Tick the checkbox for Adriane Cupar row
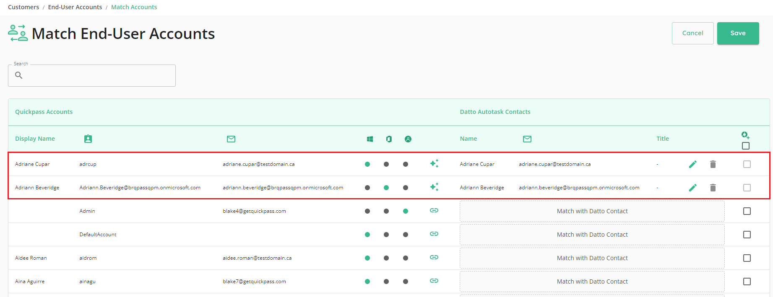Viewport: 773px width, 297px height. coord(747,164)
